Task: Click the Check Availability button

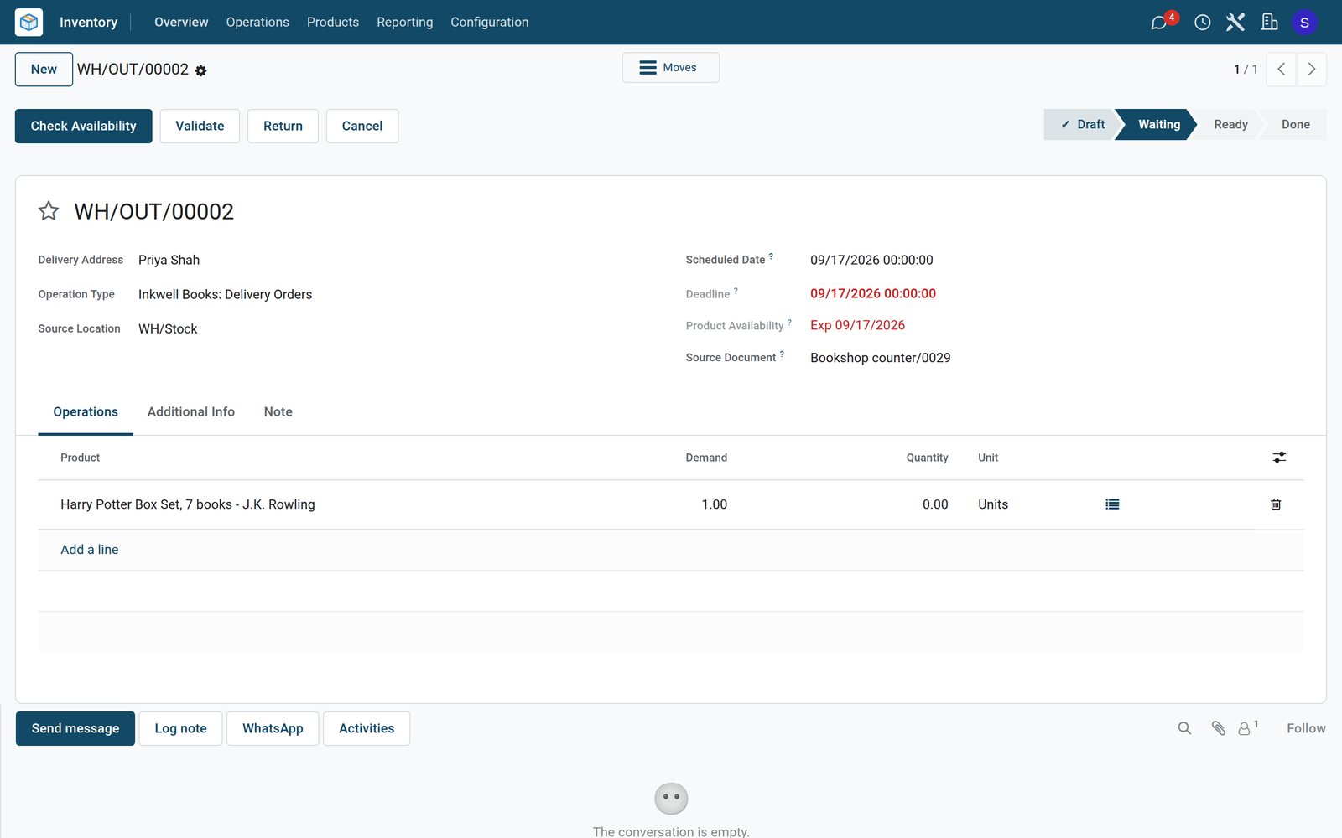Action: click(x=84, y=126)
